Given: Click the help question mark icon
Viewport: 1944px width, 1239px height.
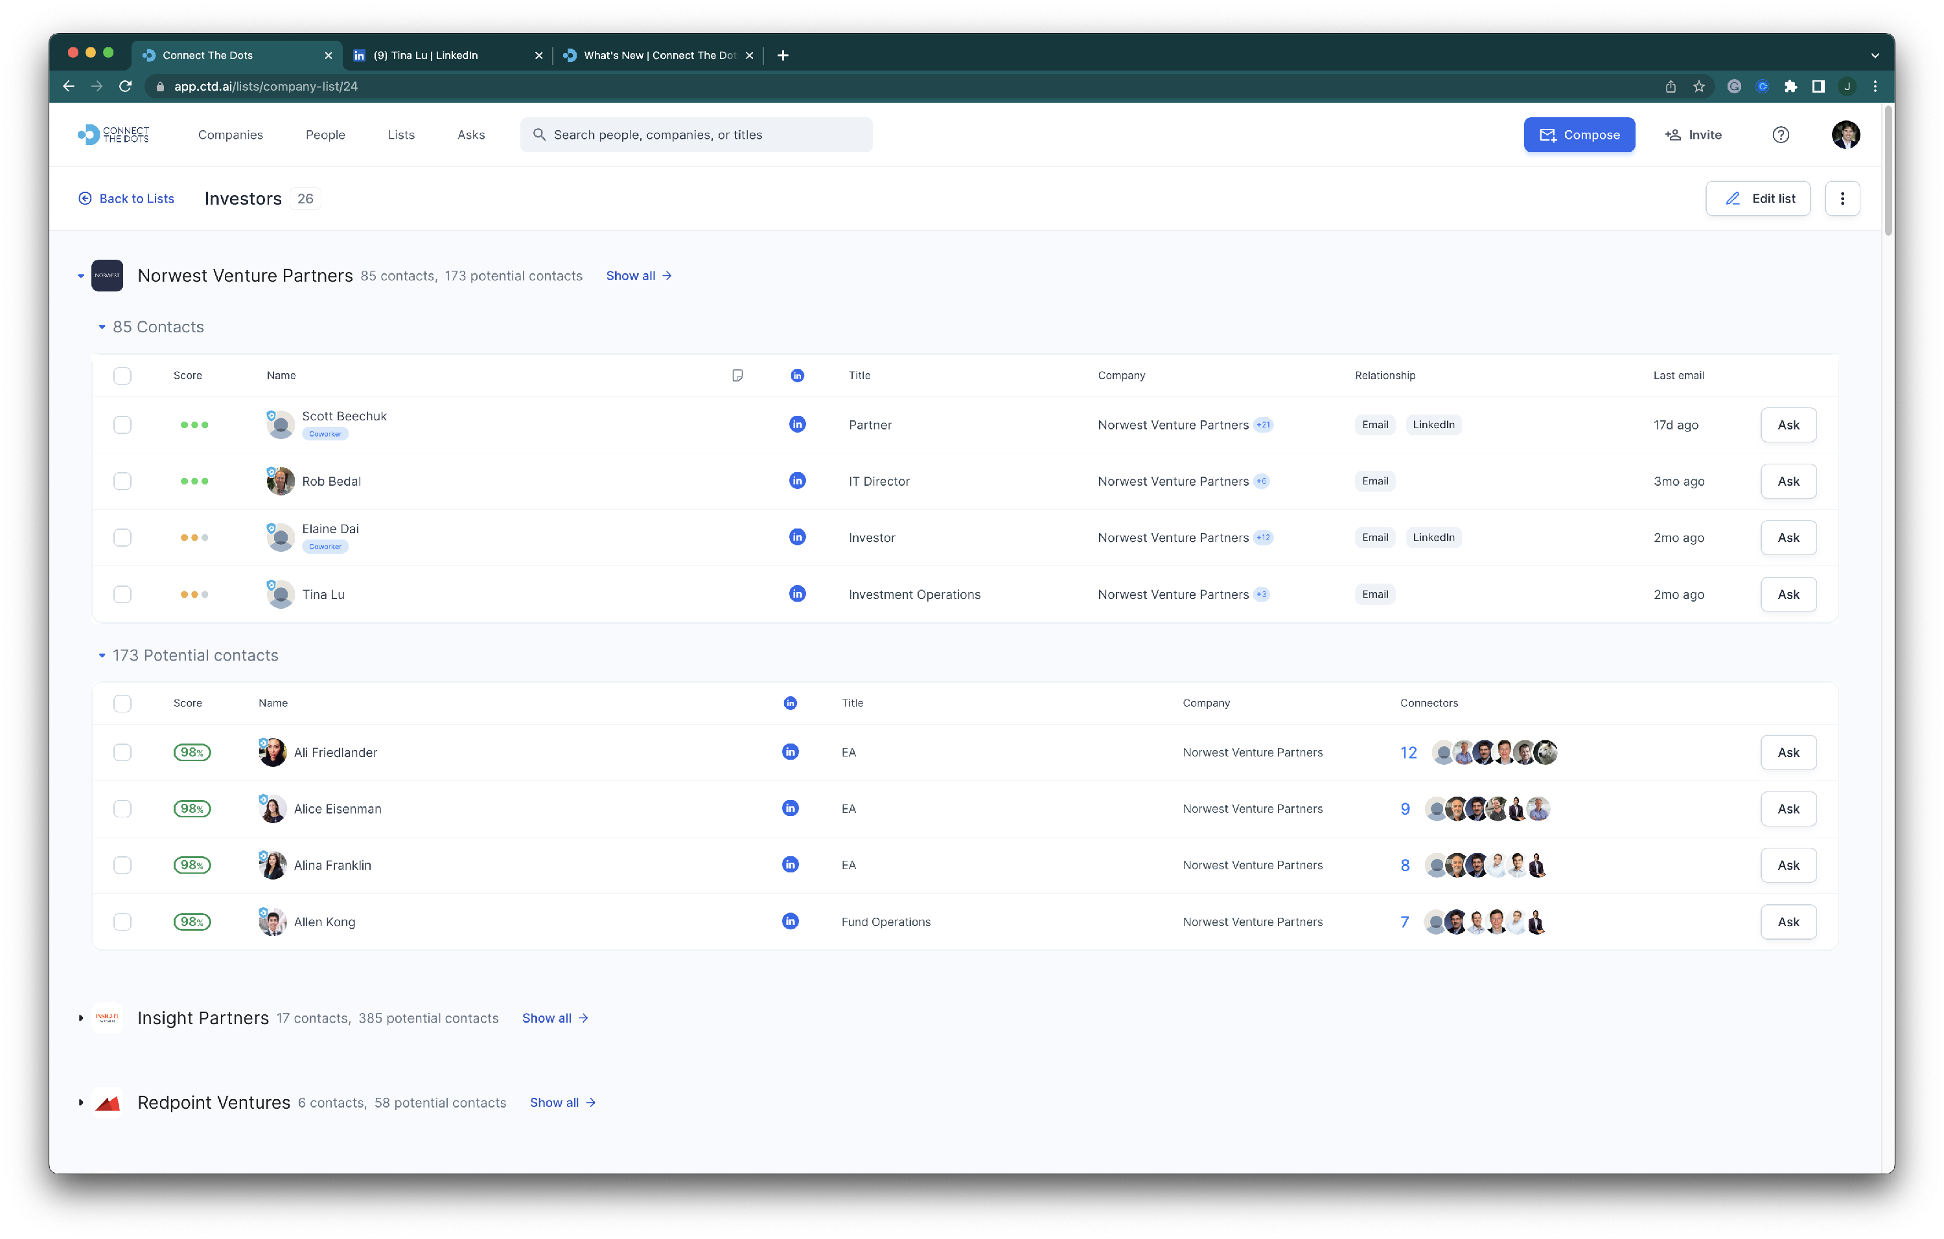Looking at the screenshot, I should pos(1780,135).
